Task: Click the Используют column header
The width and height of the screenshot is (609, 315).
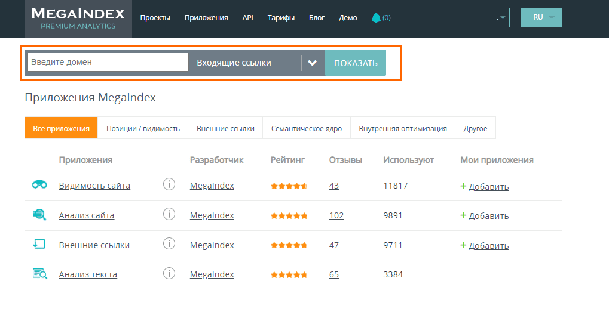Action: [x=409, y=160]
